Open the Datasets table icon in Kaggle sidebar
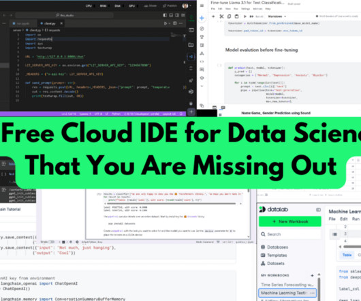361x301 pixels. [202, 45]
